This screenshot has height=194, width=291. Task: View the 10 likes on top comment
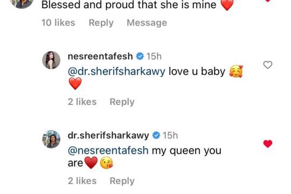tap(58, 23)
